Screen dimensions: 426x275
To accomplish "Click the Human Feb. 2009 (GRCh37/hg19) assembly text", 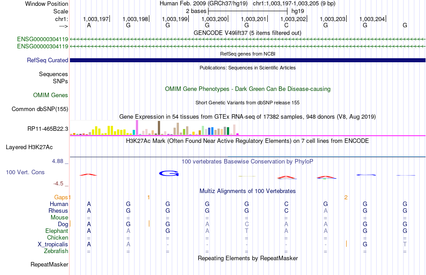I will pos(204,4).
